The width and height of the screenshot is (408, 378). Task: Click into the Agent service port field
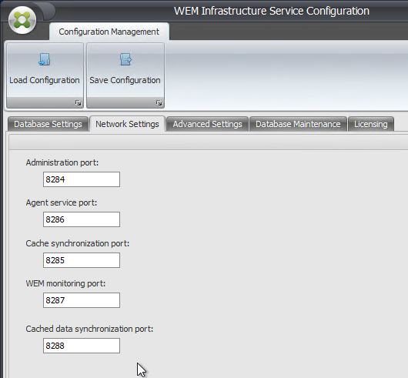82,219
